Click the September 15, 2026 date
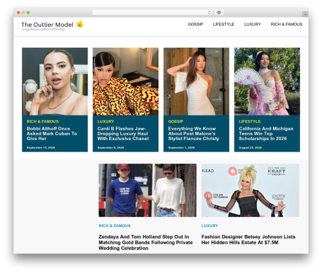Screen dimensions: 322x273 41,148
